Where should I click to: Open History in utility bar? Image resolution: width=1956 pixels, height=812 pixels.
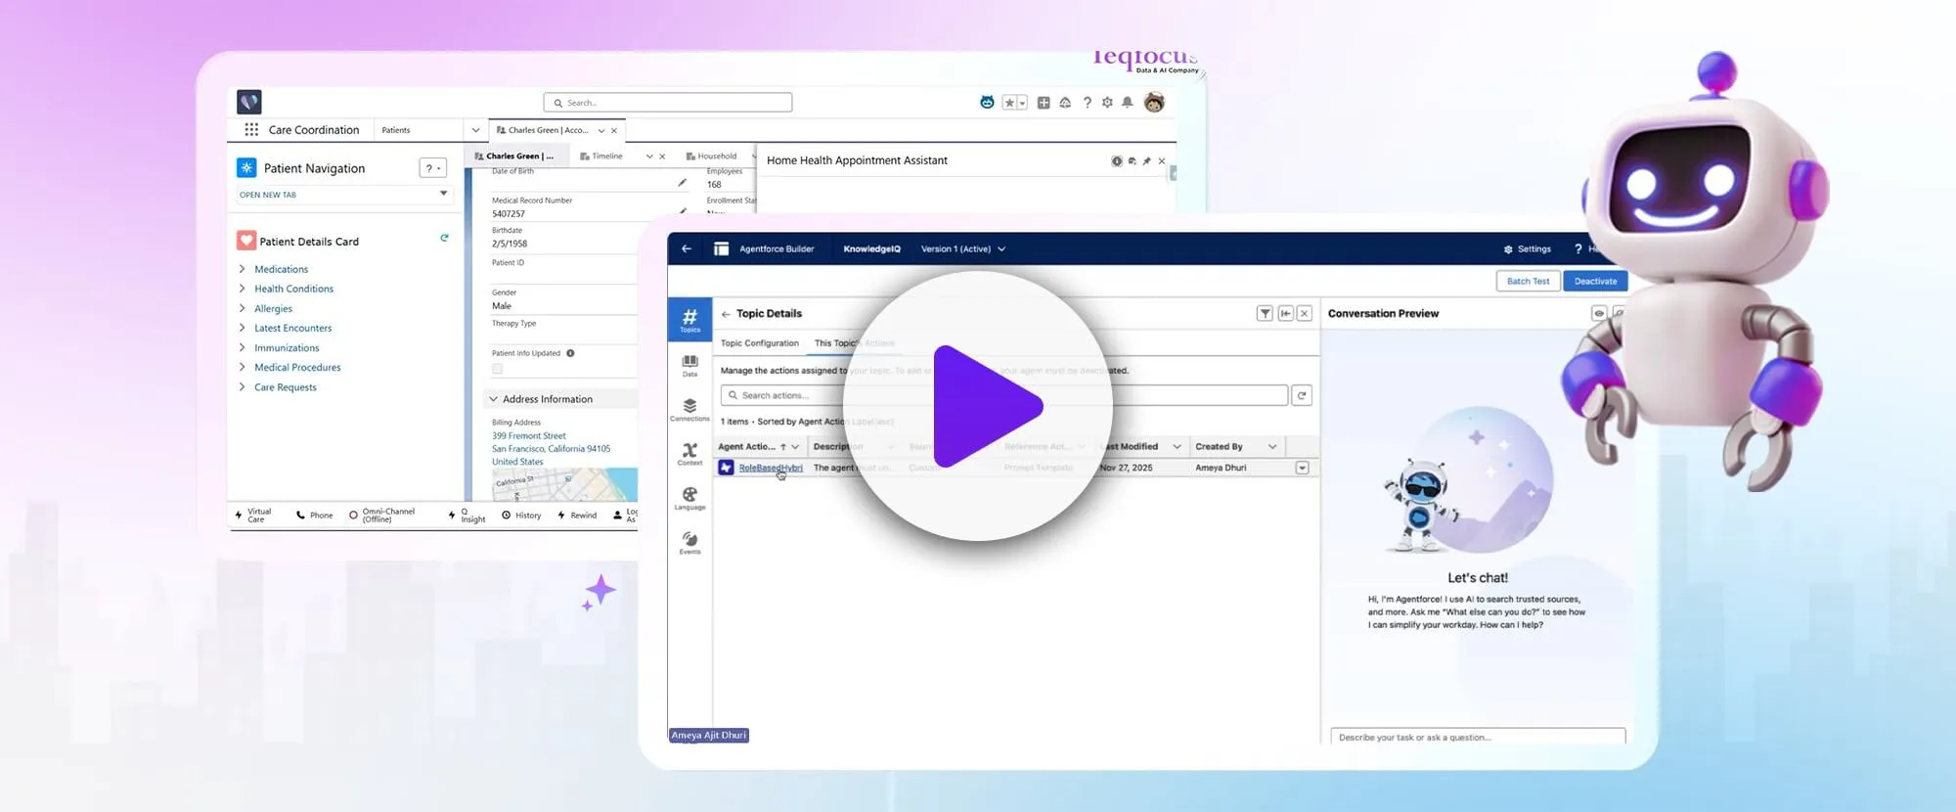coord(521,516)
